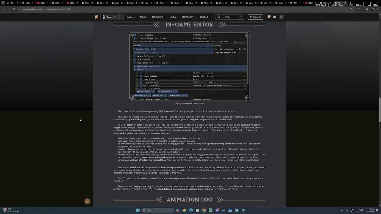Toggle the IsActorBase condition checkbox
Screen dimensions: 381x214
(x=141, y=79)
